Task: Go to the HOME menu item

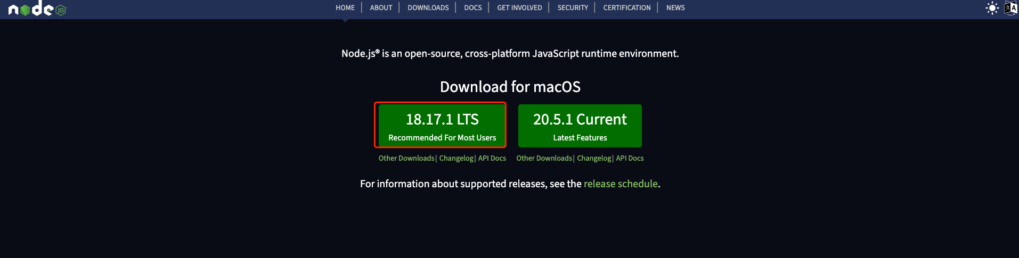Action: pyautogui.click(x=345, y=8)
